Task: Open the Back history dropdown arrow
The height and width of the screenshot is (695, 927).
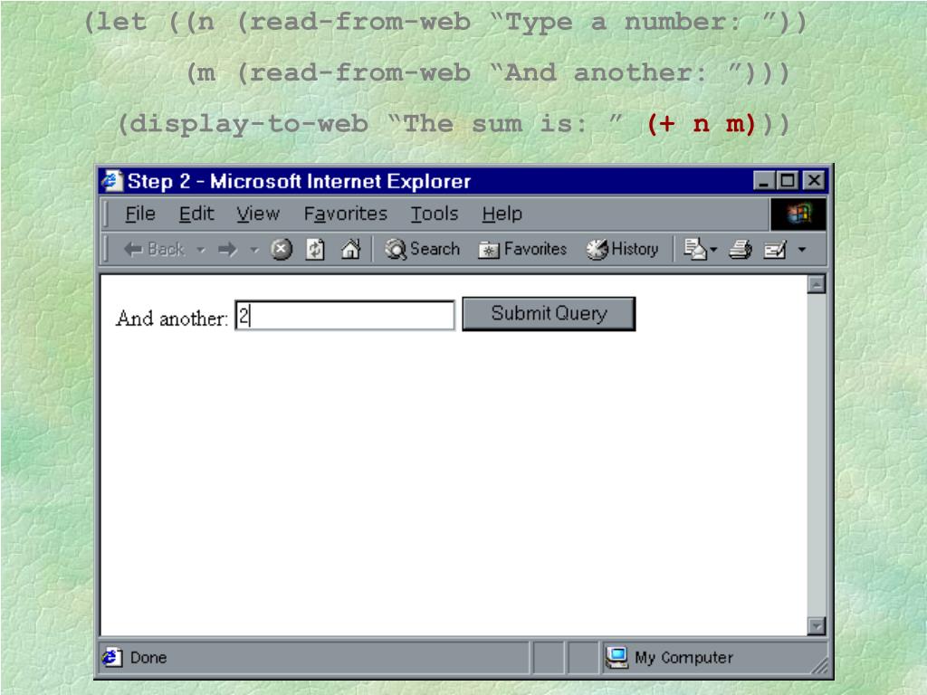Action: coord(201,250)
